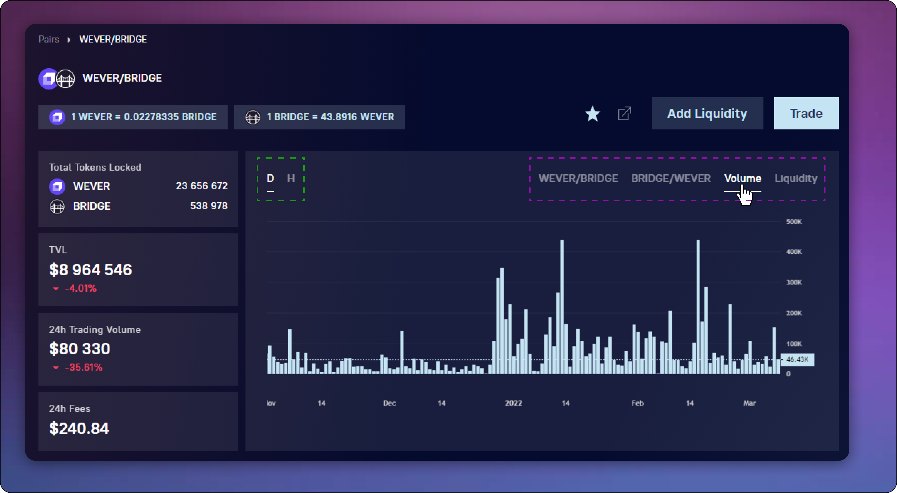Image resolution: width=897 pixels, height=493 pixels.
Task: Click the WEVER/BRIDGE pair title
Action: [x=122, y=78]
